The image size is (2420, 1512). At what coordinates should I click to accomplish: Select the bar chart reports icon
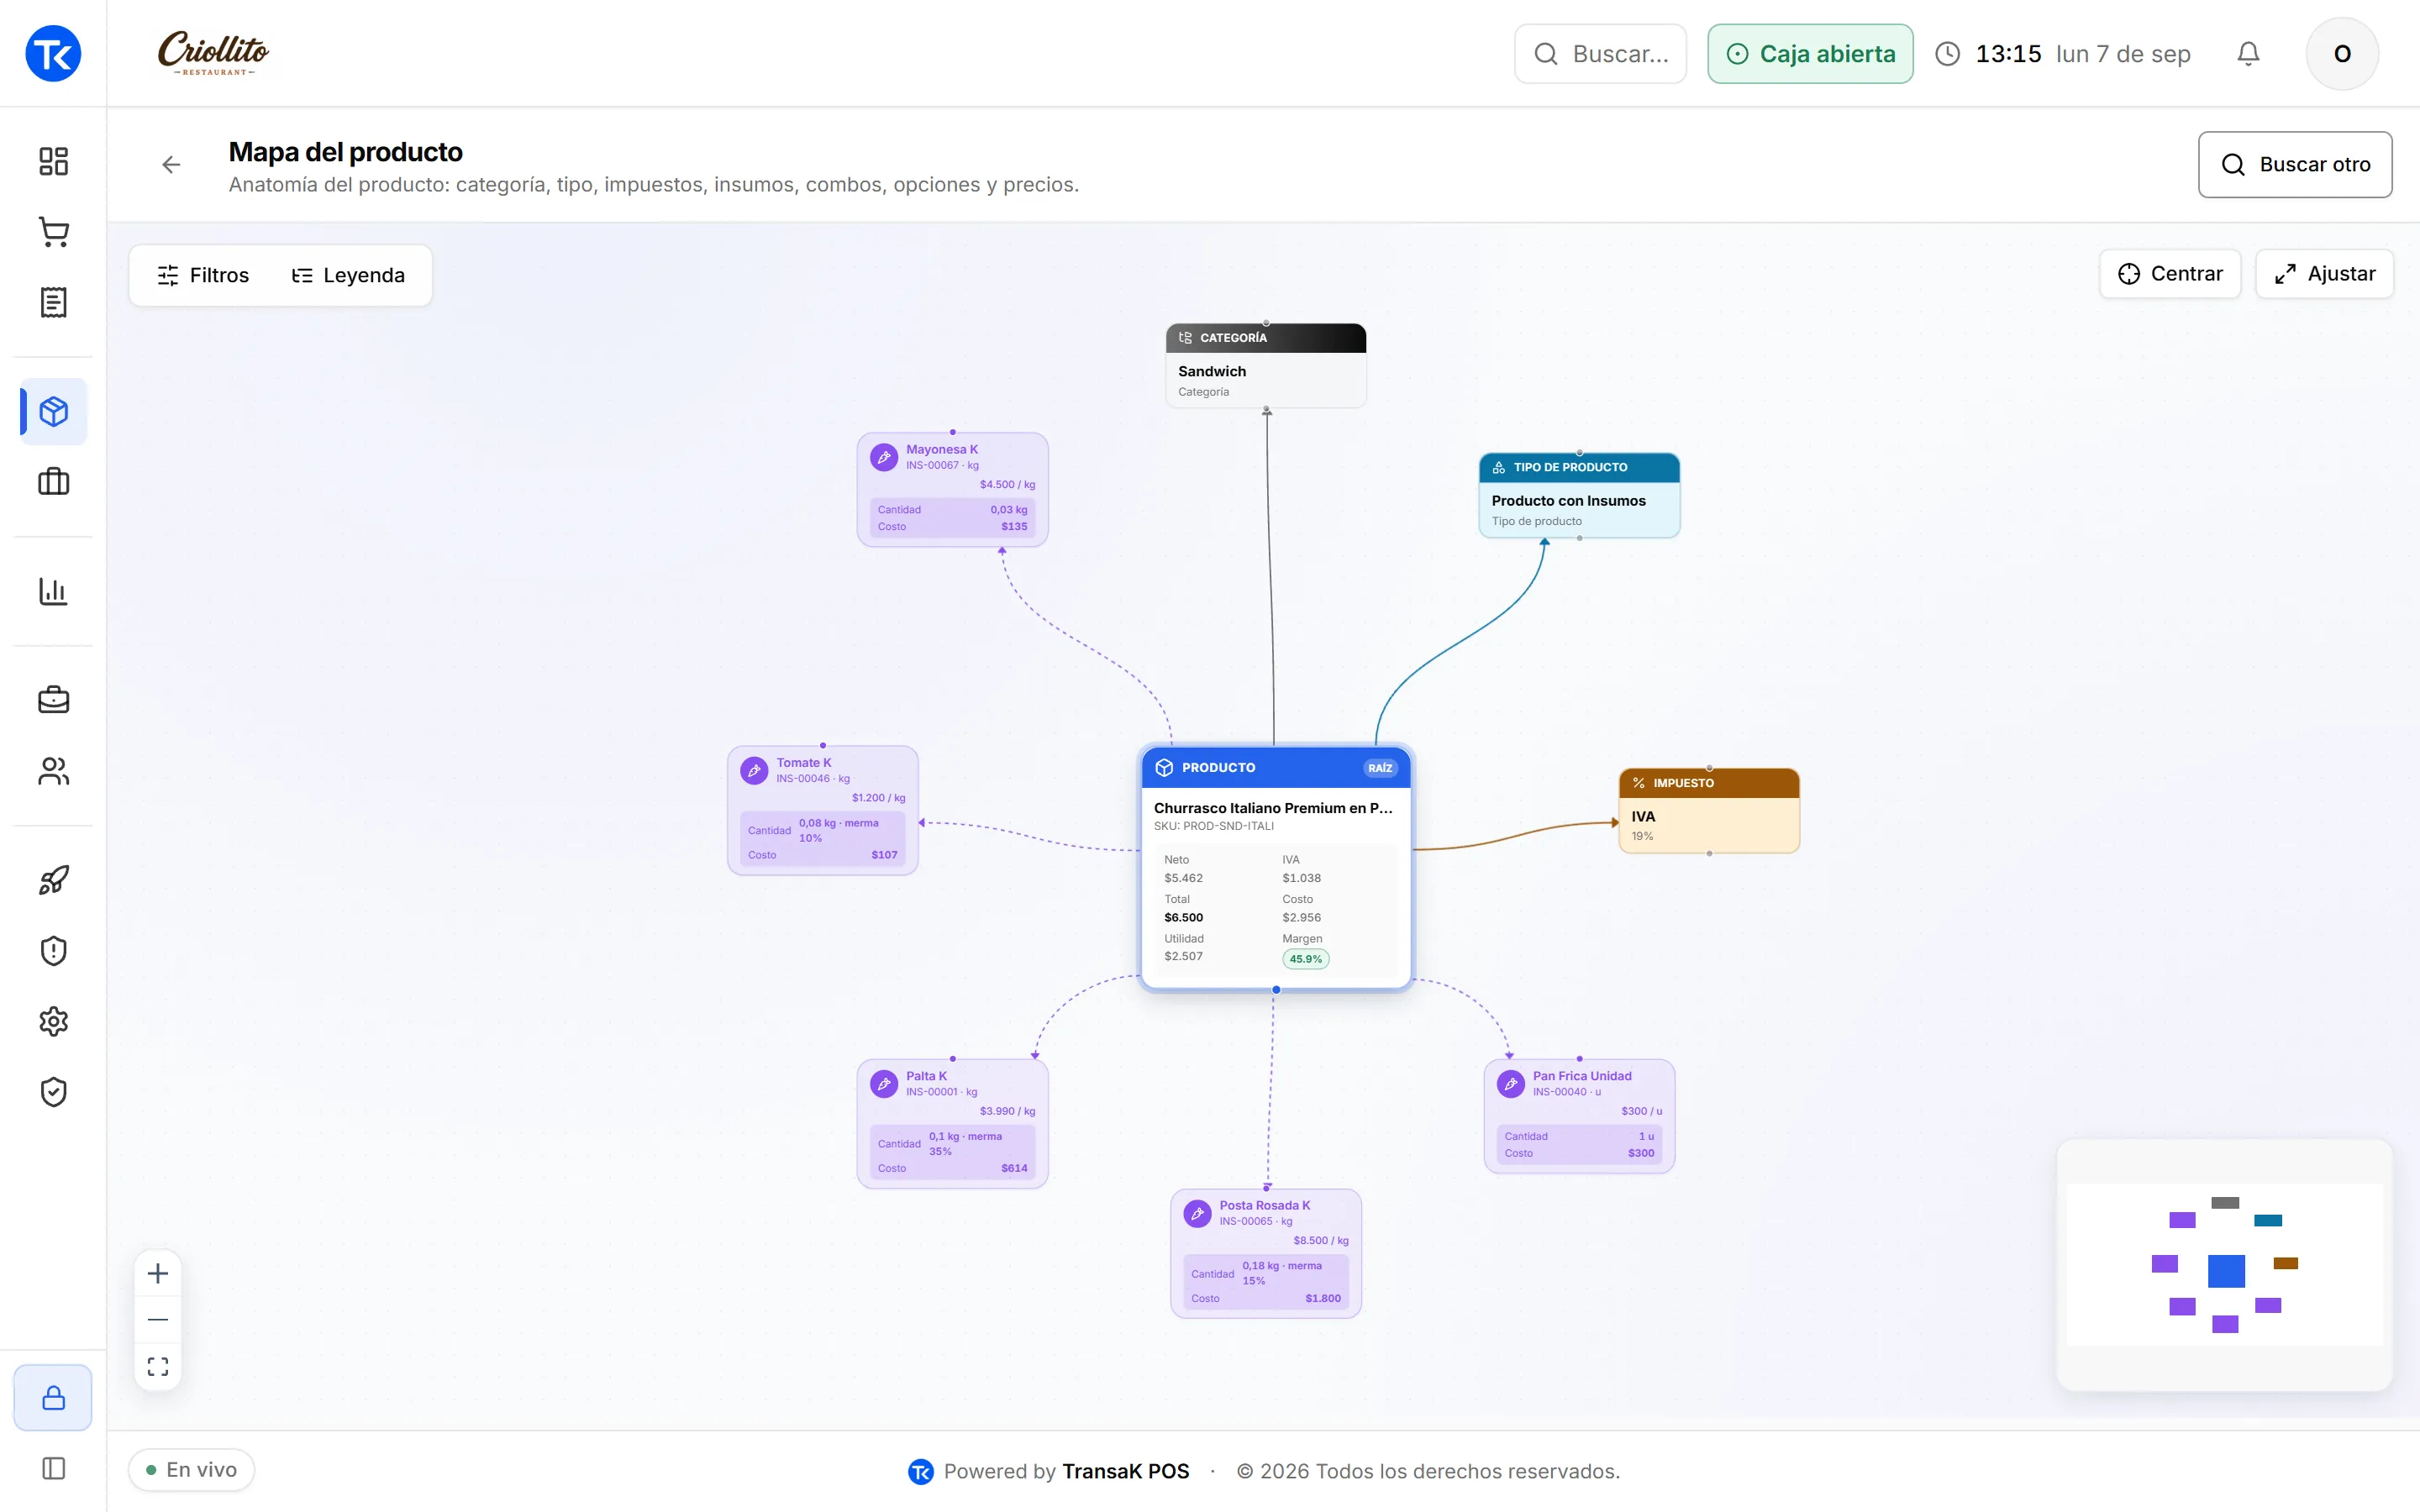pyautogui.click(x=53, y=591)
